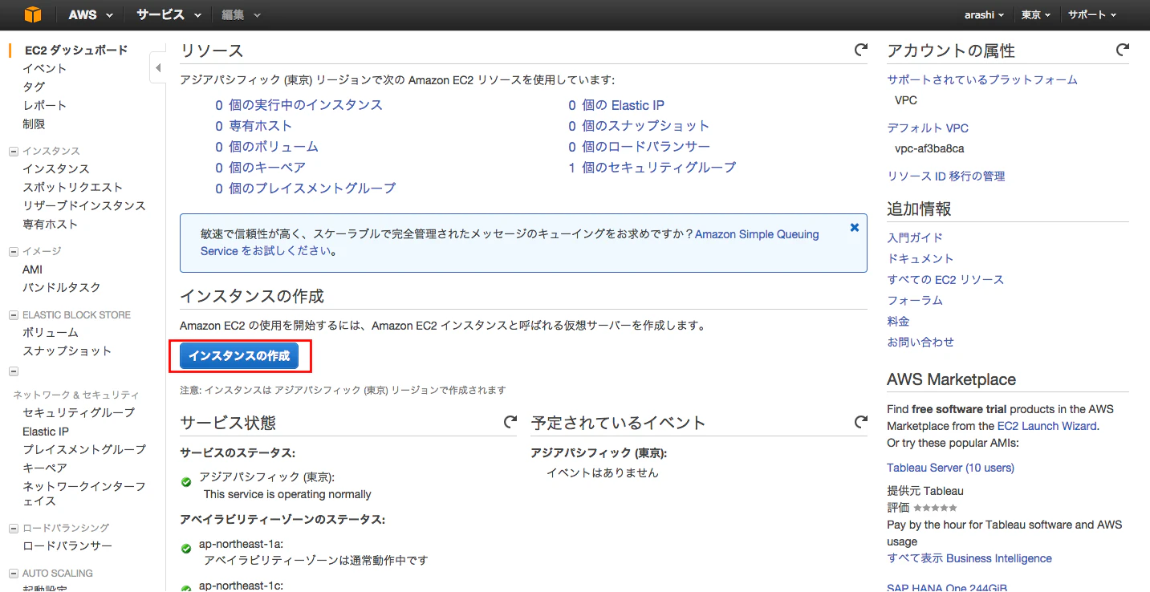The width and height of the screenshot is (1150, 592).
Task: Collapse the イメージ sidebar section
Action: pyautogui.click(x=13, y=251)
